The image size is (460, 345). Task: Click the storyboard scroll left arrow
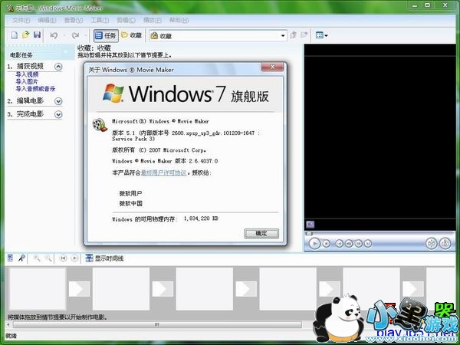(x=8, y=324)
